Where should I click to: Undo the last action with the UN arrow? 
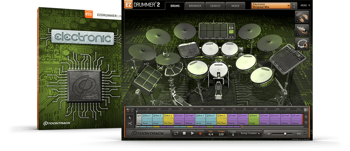point(128,110)
